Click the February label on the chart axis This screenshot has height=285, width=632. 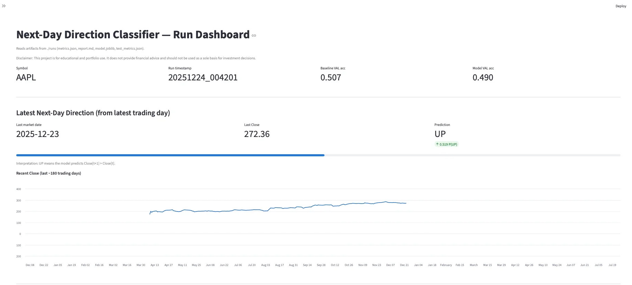click(446, 265)
